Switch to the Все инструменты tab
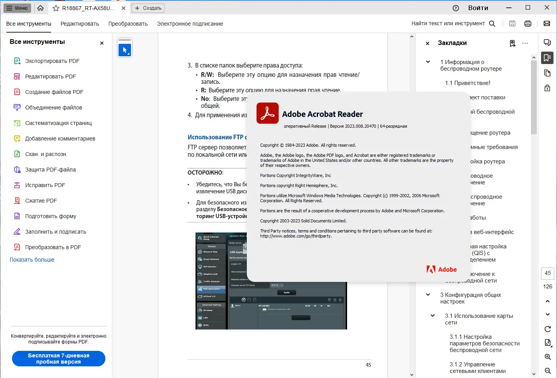Image resolution: width=557 pixels, height=378 pixels. [x=29, y=24]
